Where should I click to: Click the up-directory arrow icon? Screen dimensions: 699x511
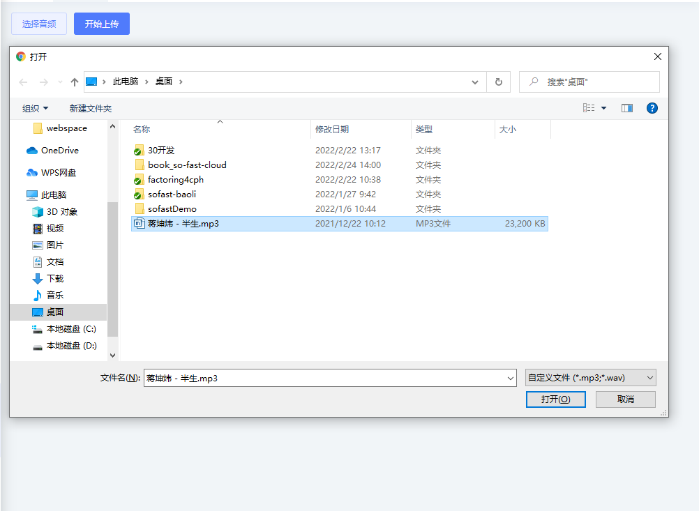[74, 82]
